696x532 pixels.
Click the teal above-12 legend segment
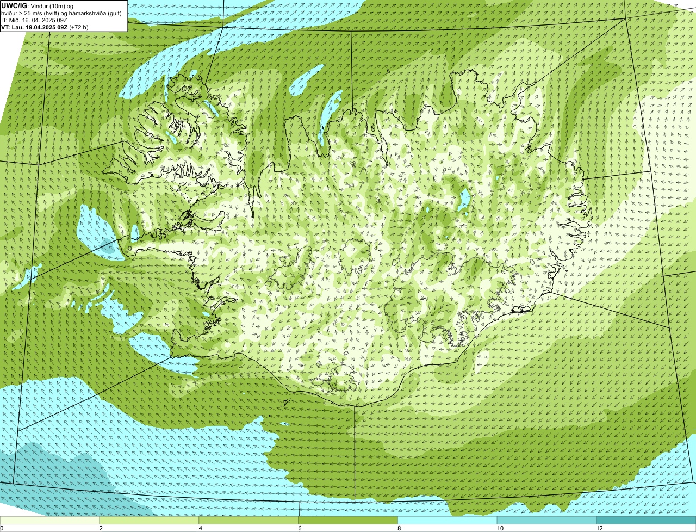[647, 520]
